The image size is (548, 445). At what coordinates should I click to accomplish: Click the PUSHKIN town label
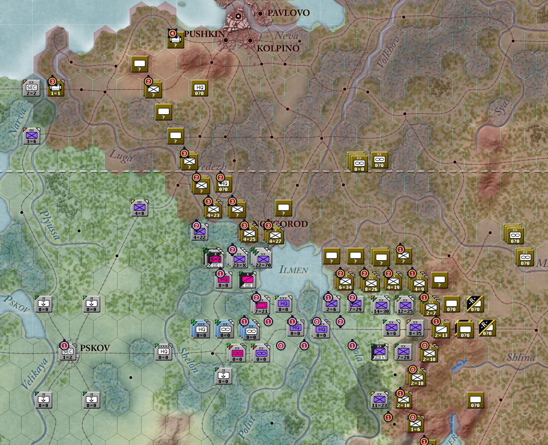pyautogui.click(x=204, y=34)
